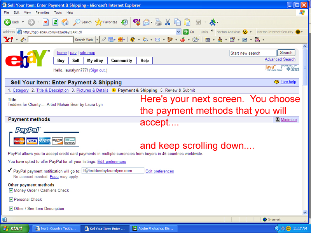Screen dimensions: 311x233
Task: Uncheck Other / See Item Description
Action: (x=11, y=209)
